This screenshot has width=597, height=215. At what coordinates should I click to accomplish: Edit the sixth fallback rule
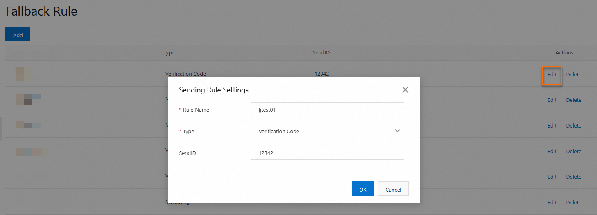pyautogui.click(x=552, y=203)
